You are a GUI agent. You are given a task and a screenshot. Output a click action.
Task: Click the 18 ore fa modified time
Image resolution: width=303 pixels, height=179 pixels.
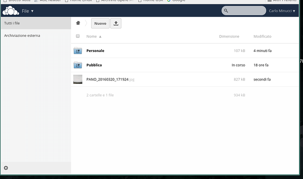(261, 65)
